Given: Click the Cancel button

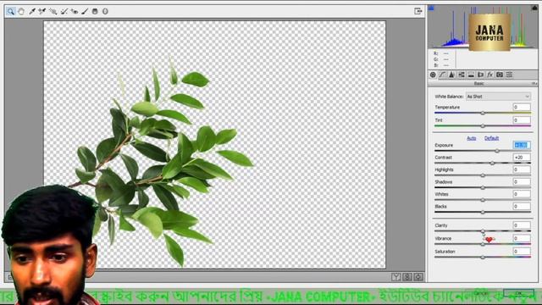Looking at the screenshot, I should 481,293.
